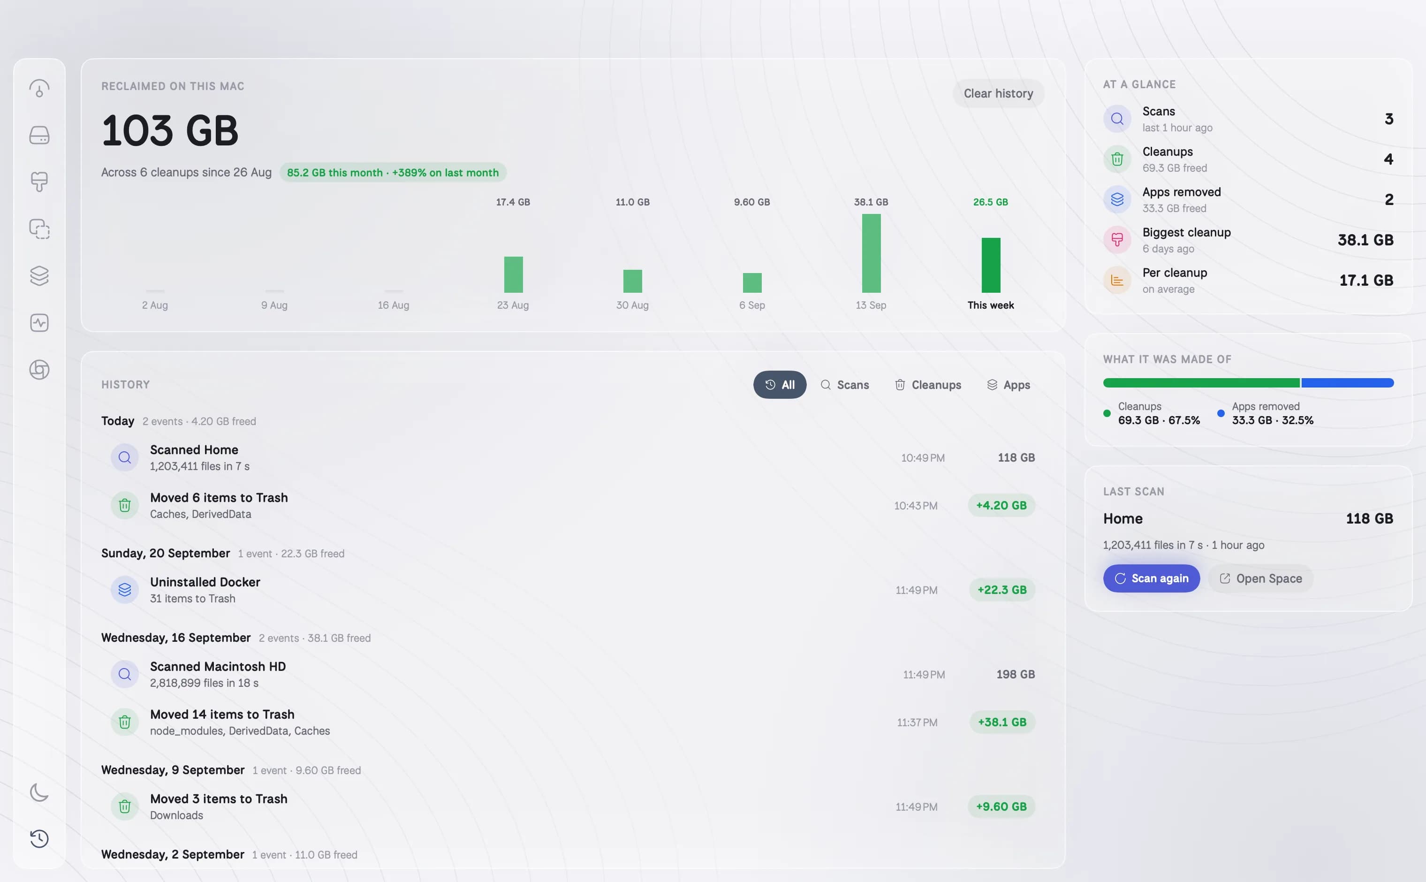Click the 'Wednesday, 2 September' date header

[173, 855]
